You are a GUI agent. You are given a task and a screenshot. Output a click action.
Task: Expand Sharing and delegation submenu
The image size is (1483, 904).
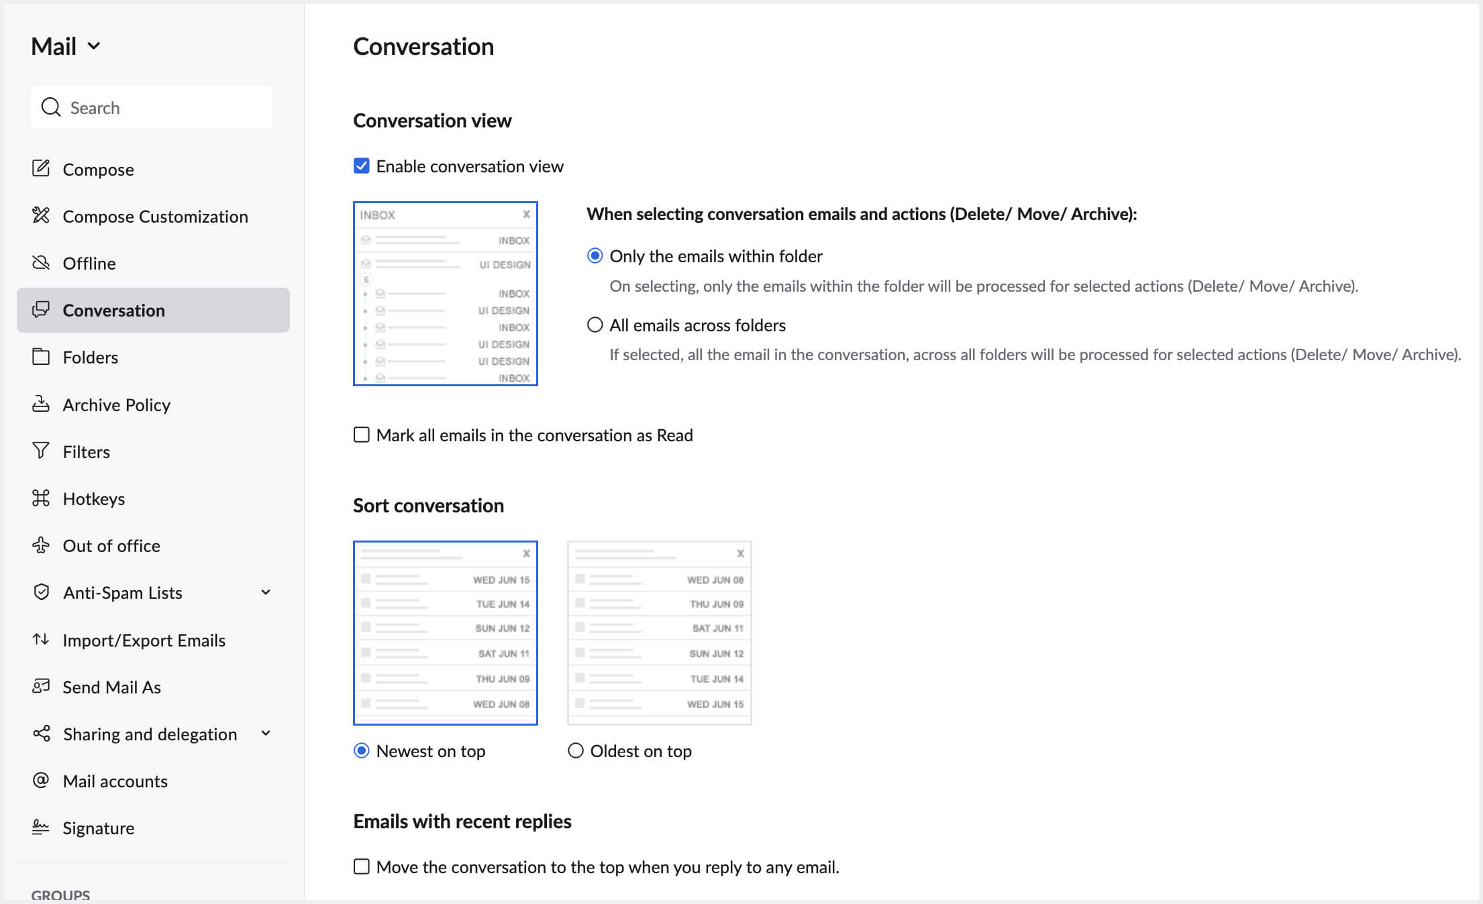tap(269, 734)
